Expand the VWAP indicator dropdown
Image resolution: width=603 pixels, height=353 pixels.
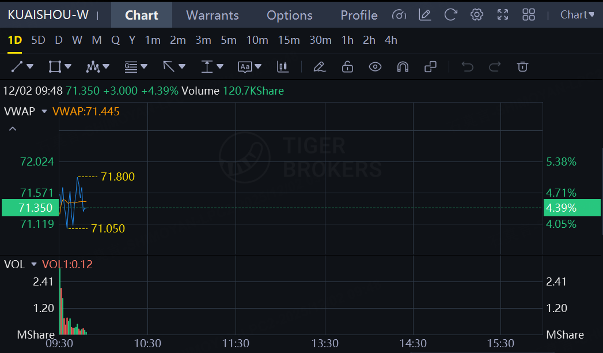44,112
